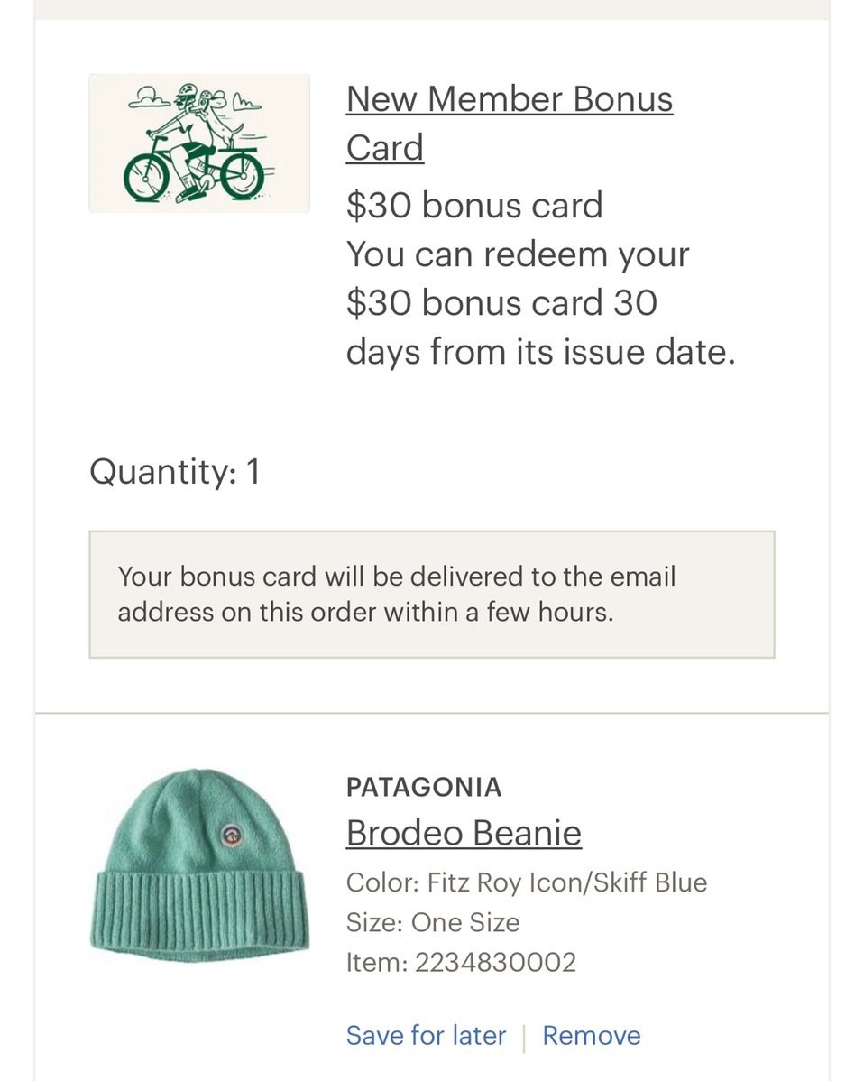Open the New Member Bonus Card link

[x=510, y=123]
